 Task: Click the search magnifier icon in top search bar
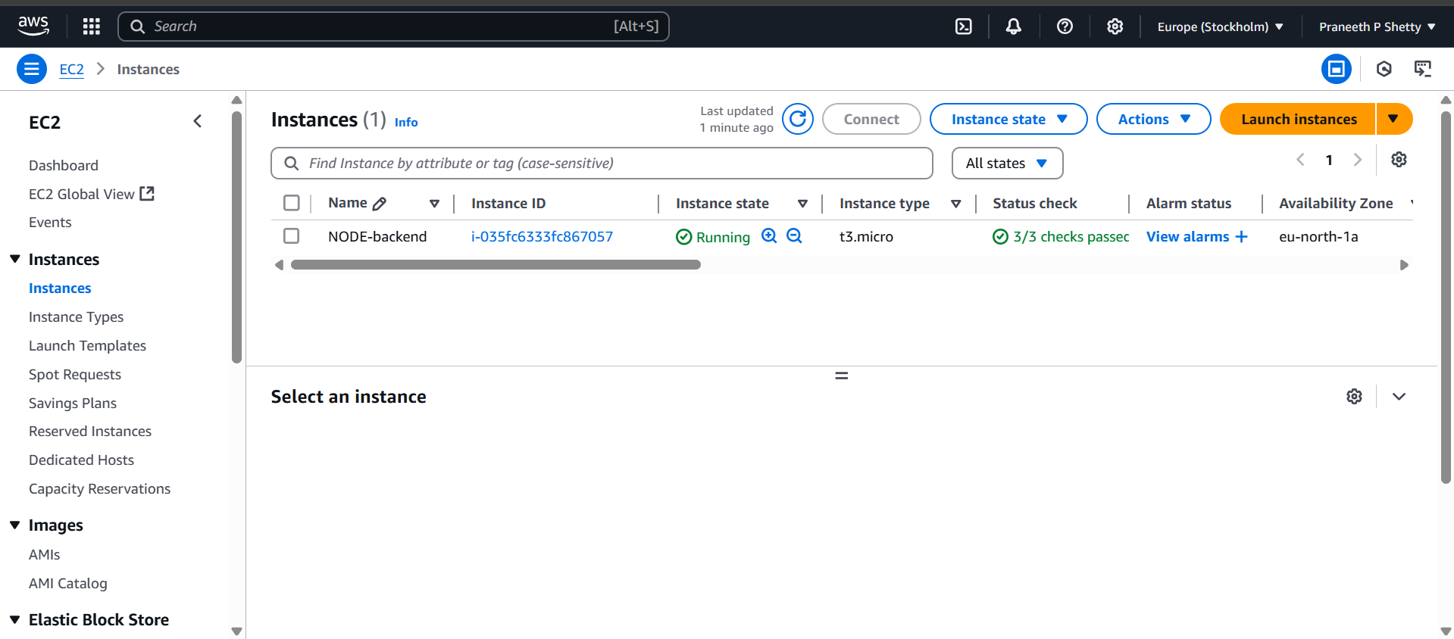pos(137,26)
